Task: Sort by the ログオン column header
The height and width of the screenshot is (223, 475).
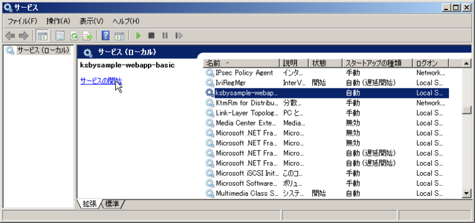Action: pos(430,63)
